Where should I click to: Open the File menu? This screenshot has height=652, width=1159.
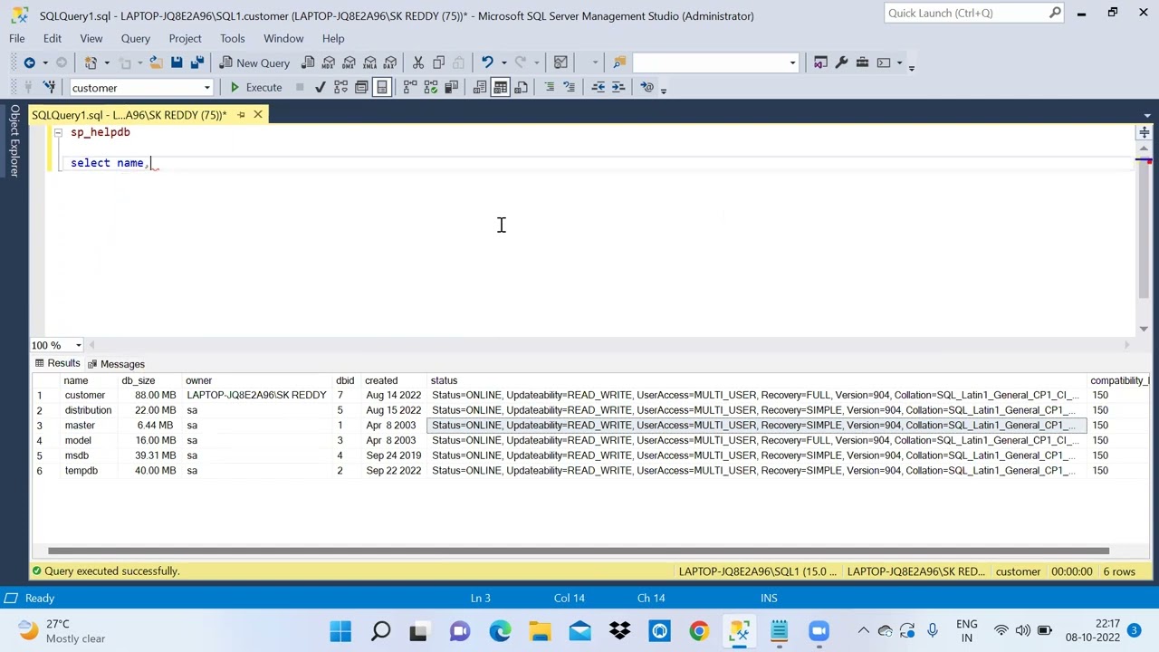(x=17, y=38)
